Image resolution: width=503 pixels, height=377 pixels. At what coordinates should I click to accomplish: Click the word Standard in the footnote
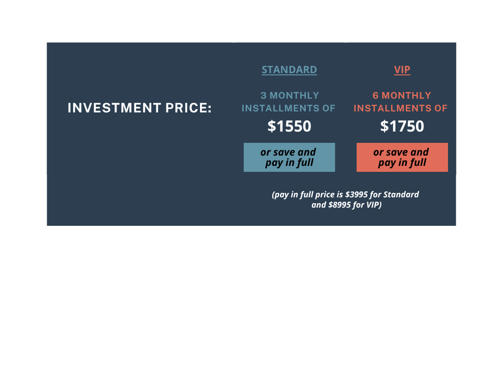tap(401, 194)
